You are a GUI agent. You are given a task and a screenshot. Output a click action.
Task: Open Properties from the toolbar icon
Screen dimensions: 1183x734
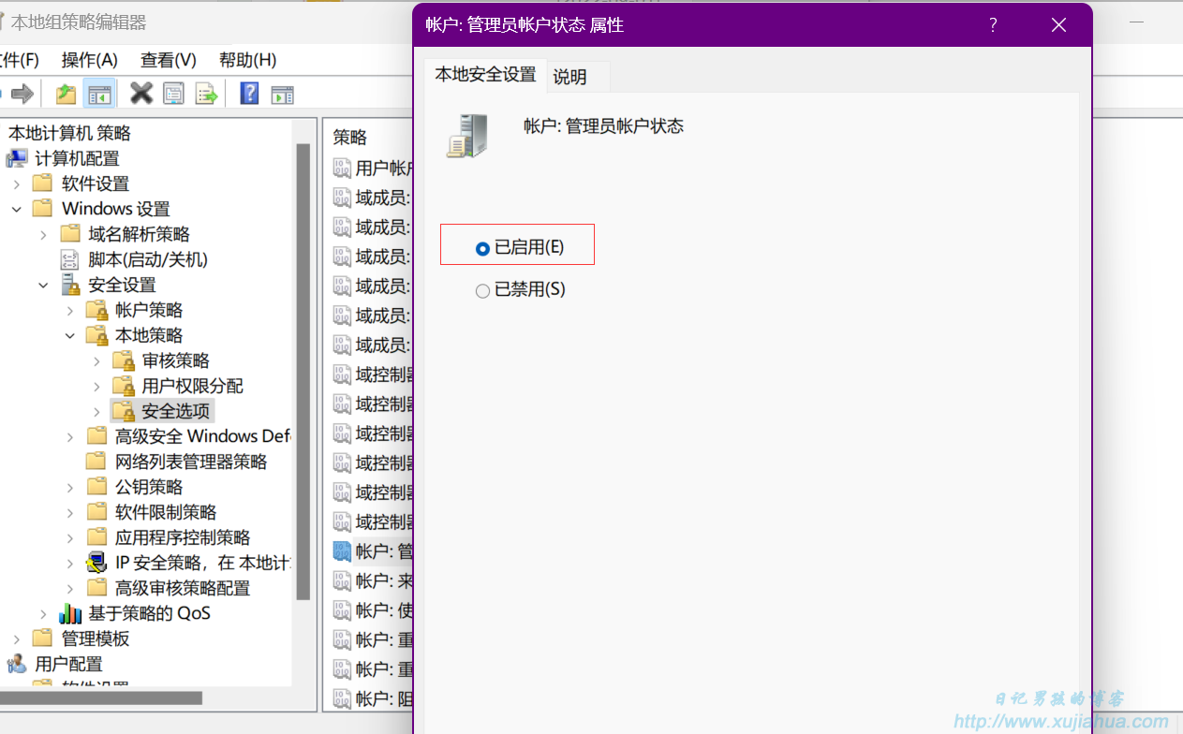point(173,94)
